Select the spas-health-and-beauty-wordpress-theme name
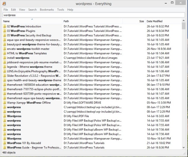 [34, 80]
